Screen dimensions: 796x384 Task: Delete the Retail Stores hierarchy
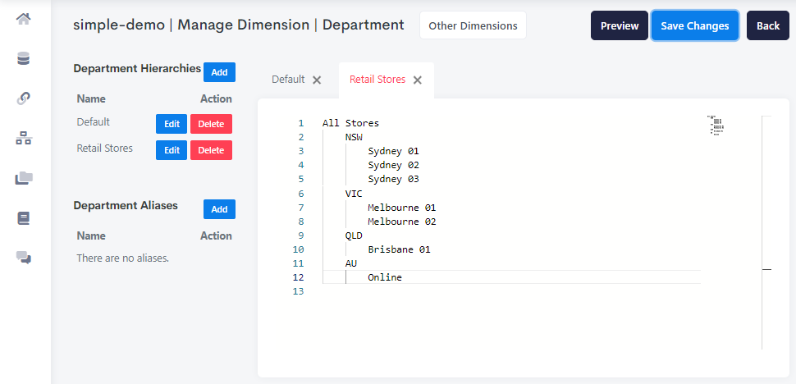click(211, 150)
